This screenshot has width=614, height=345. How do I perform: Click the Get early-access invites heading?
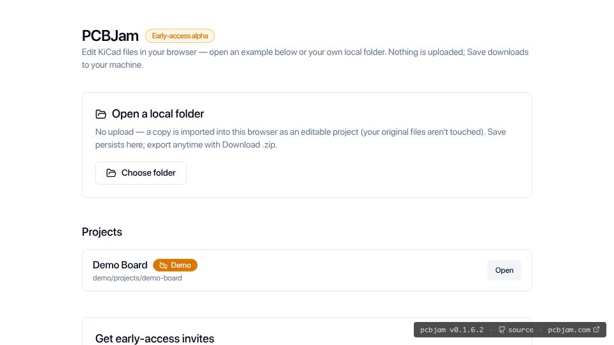click(x=155, y=339)
